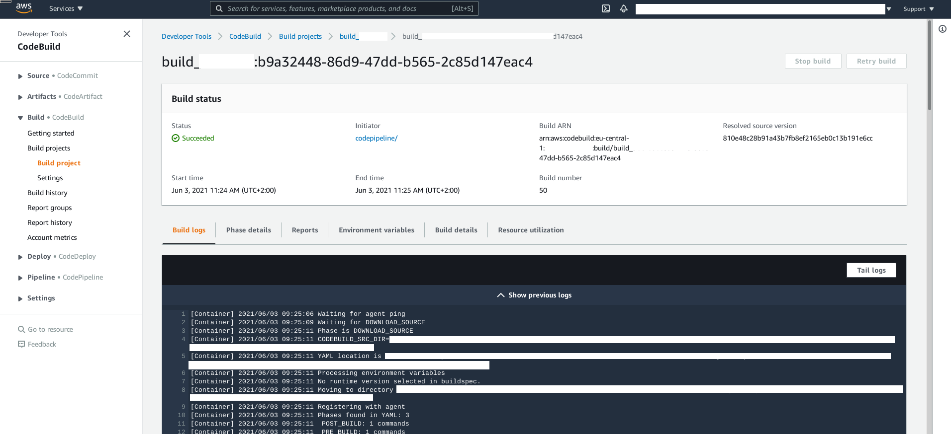Open the Services dropdown menu
951x434 pixels.
66,8
